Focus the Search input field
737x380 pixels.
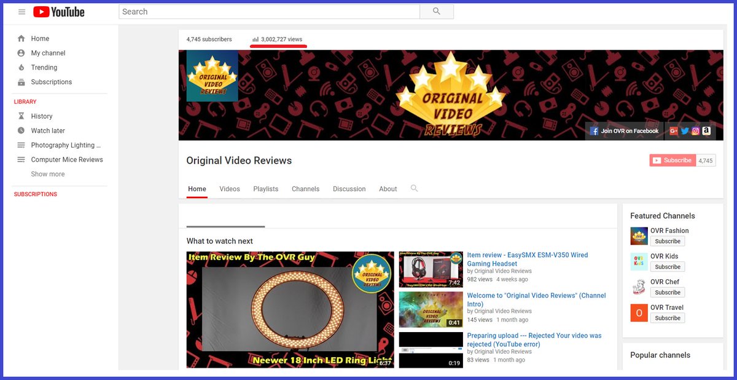click(269, 12)
